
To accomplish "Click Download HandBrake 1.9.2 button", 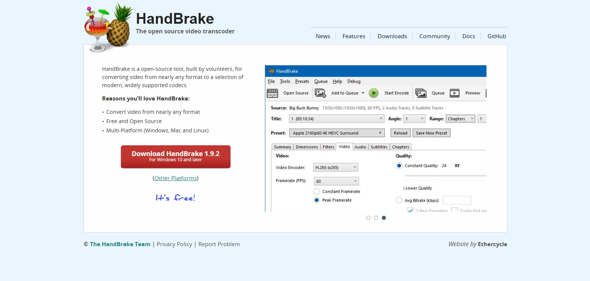I will (176, 156).
